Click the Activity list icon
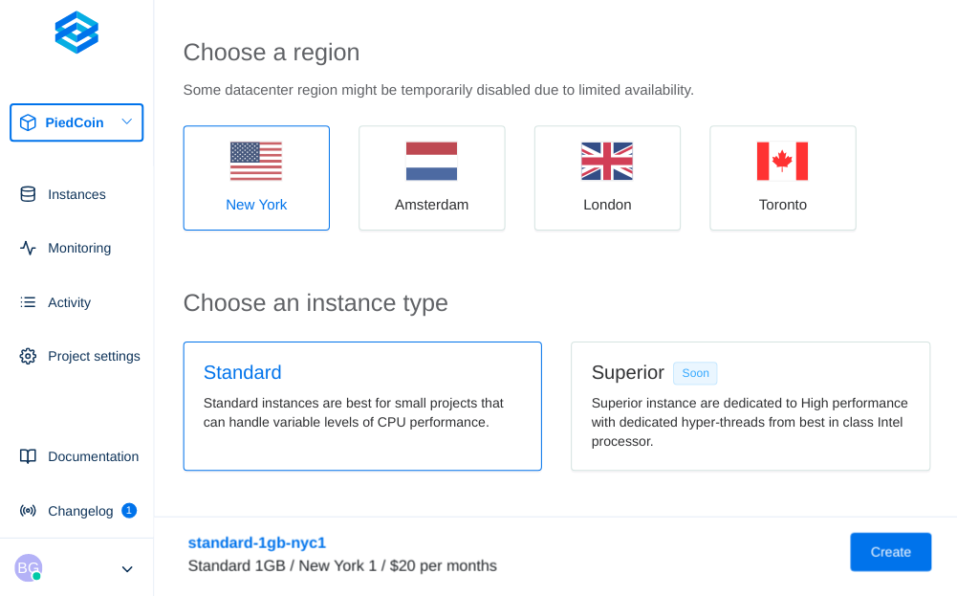Image resolution: width=957 pixels, height=596 pixels. (x=28, y=302)
